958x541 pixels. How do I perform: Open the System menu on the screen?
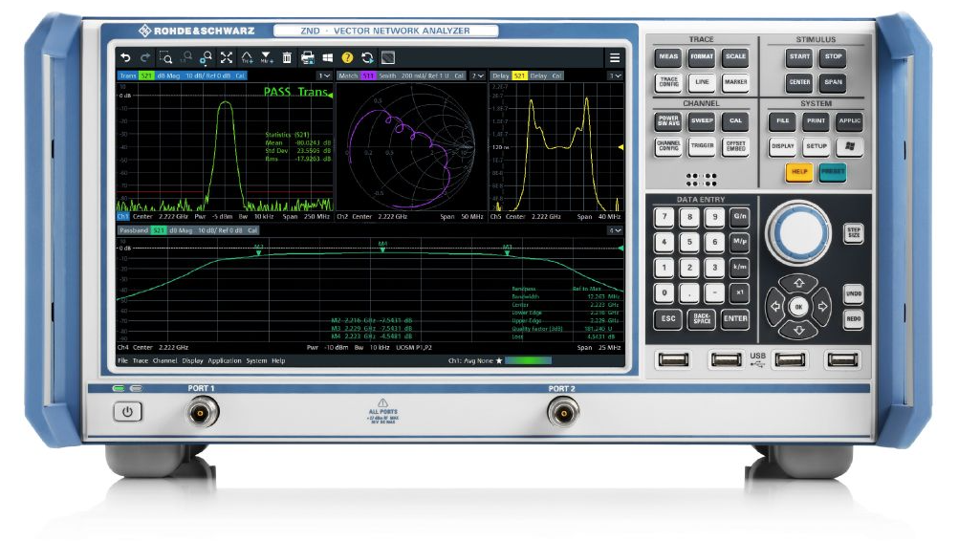256,361
